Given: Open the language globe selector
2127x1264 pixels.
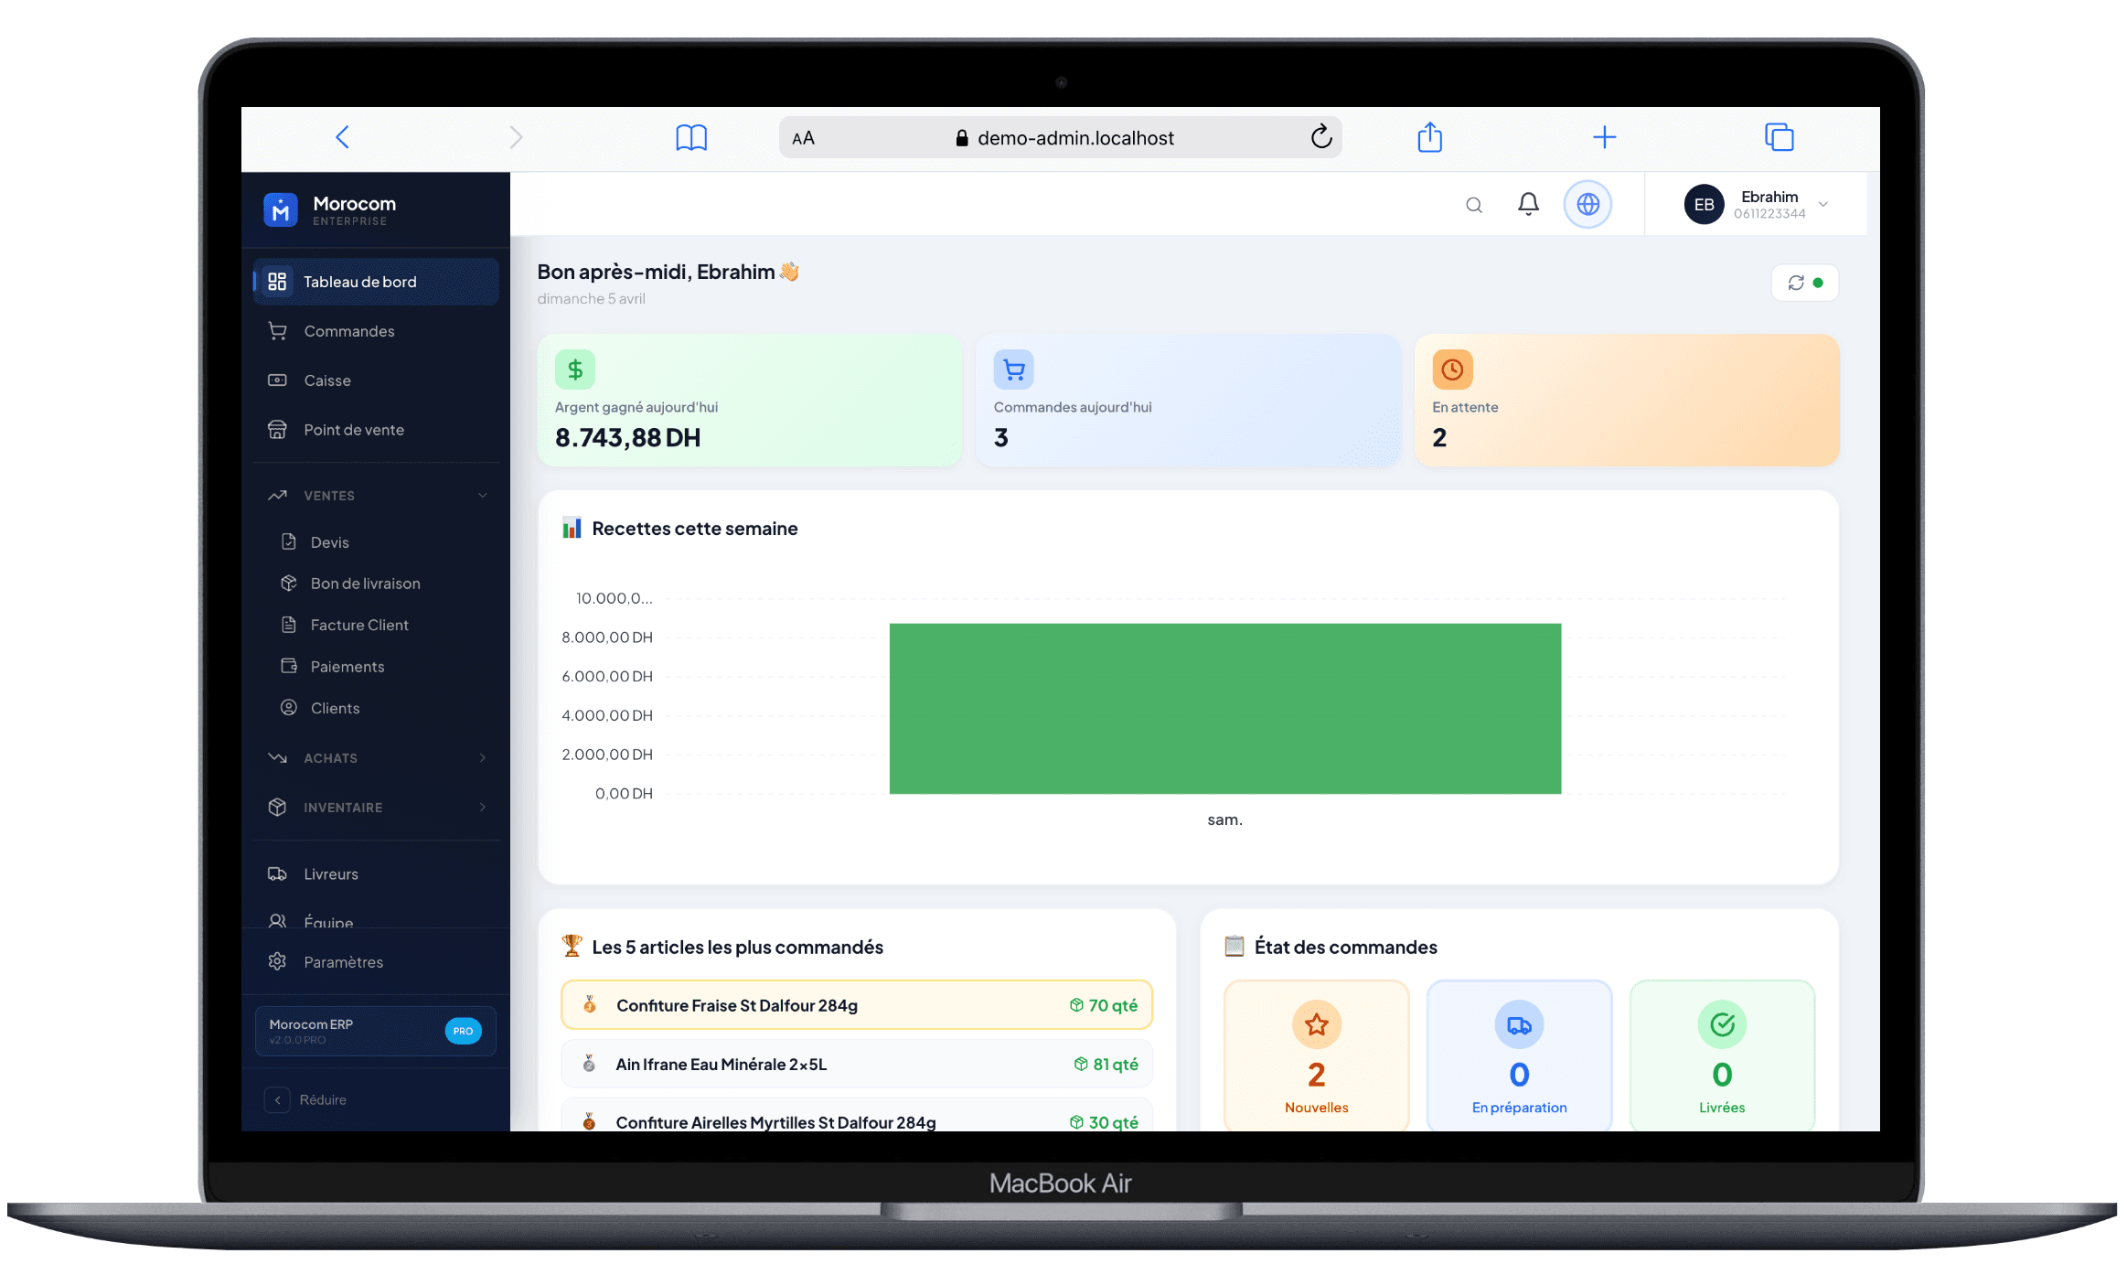Looking at the screenshot, I should pos(1588,204).
